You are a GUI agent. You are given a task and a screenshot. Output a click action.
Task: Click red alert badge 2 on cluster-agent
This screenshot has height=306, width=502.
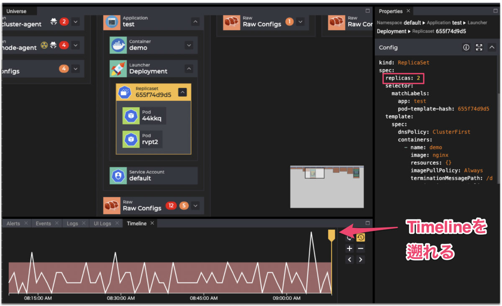(64, 21)
